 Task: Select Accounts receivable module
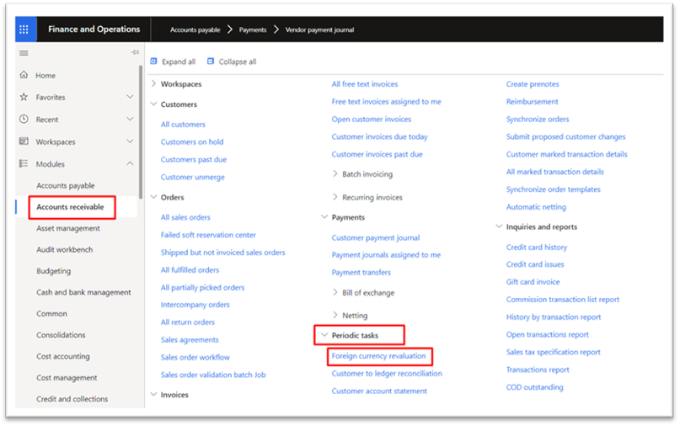click(x=70, y=207)
